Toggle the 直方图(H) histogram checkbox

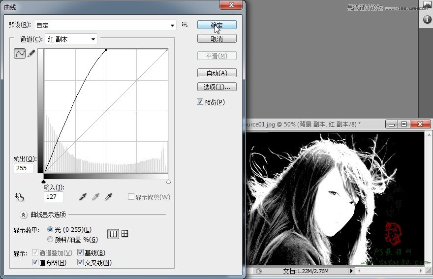point(35,262)
